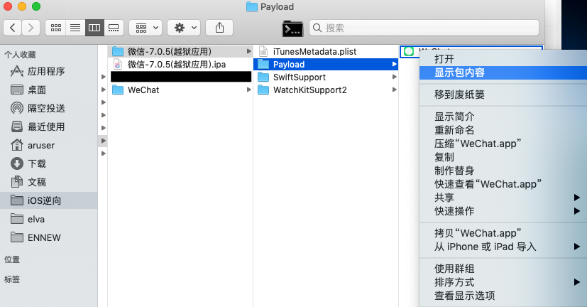
Task: Open 共享 submenu in context menu
Action: (x=503, y=198)
